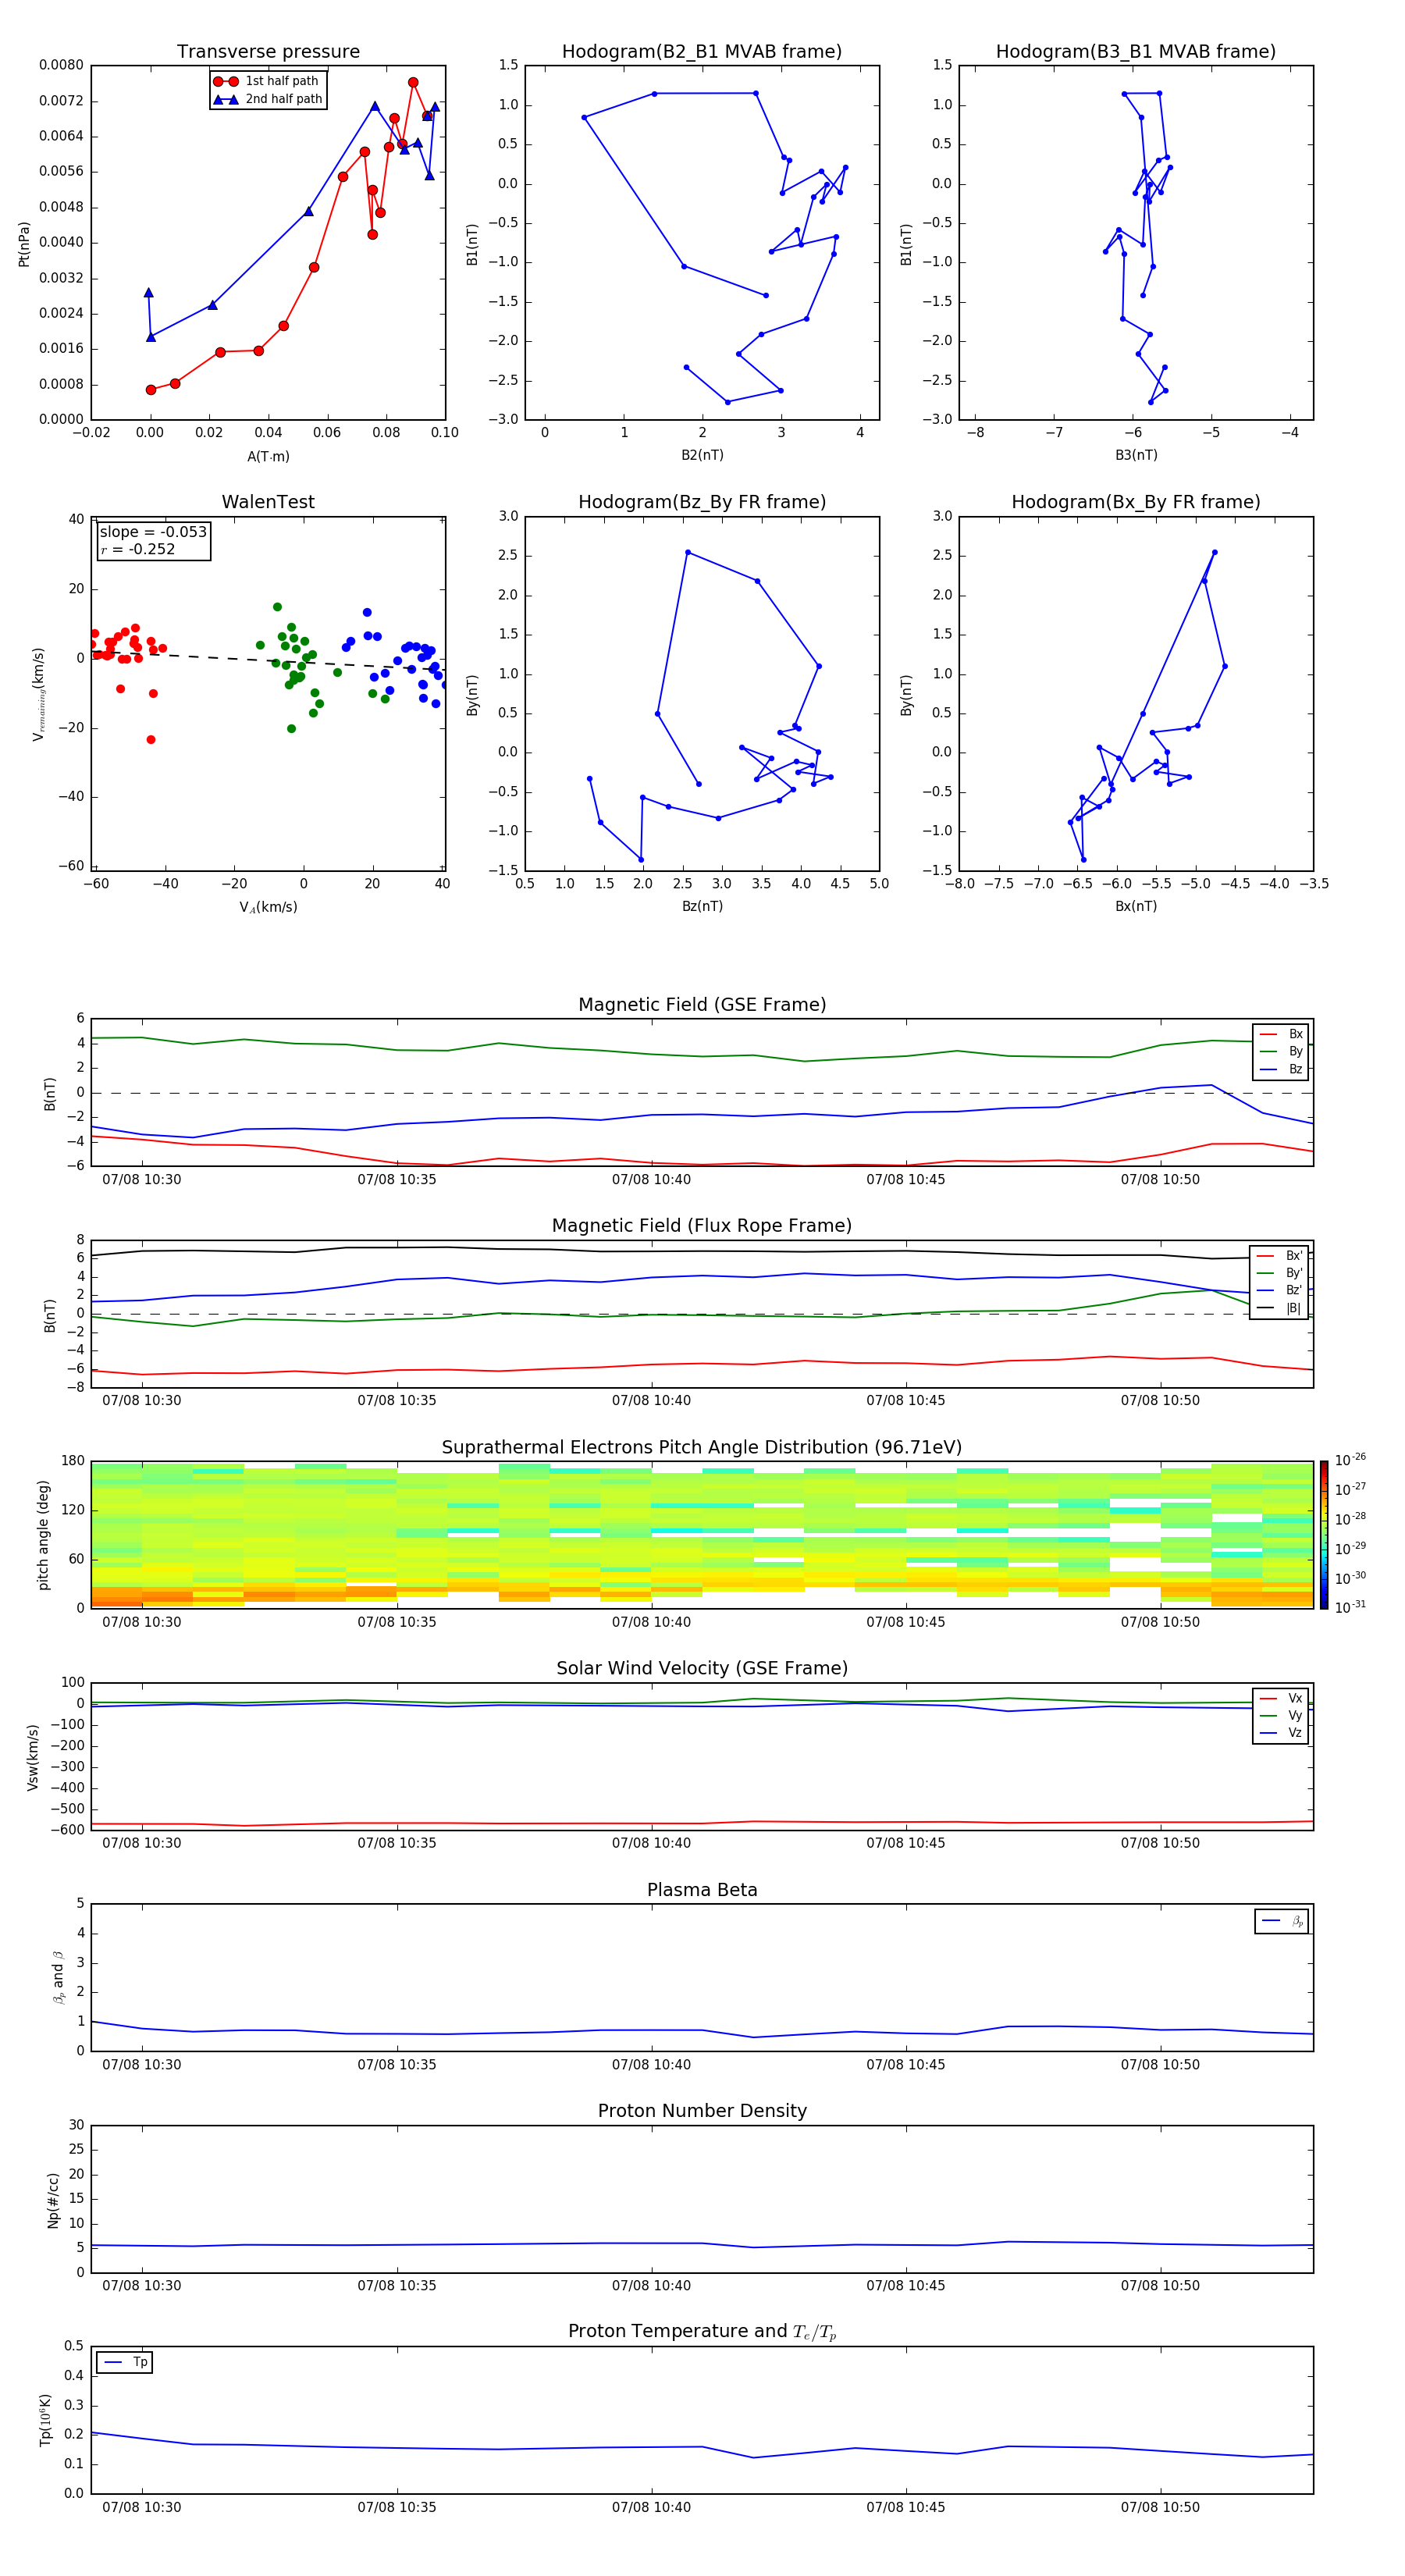Click 'A(T·m)' axis label in pressure plot
The image size is (1405, 2576).
268,457
